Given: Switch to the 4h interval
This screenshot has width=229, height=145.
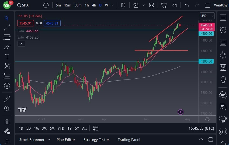Looking at the screenshot, I should tap(94, 5).
